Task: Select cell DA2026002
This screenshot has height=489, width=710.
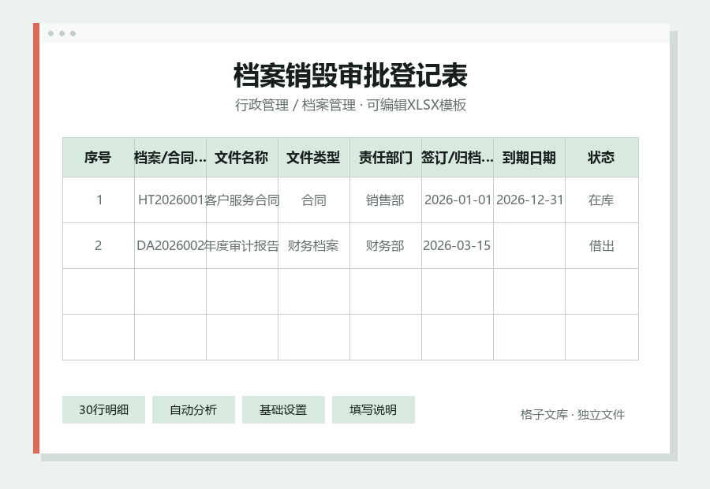Action: point(170,246)
